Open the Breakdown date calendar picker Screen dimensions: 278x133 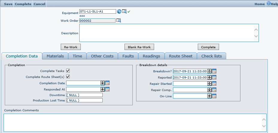[x=214, y=71]
